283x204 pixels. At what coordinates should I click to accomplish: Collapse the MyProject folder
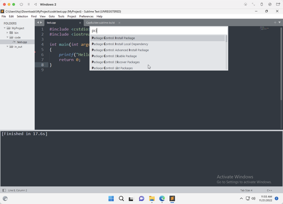tap(5, 28)
